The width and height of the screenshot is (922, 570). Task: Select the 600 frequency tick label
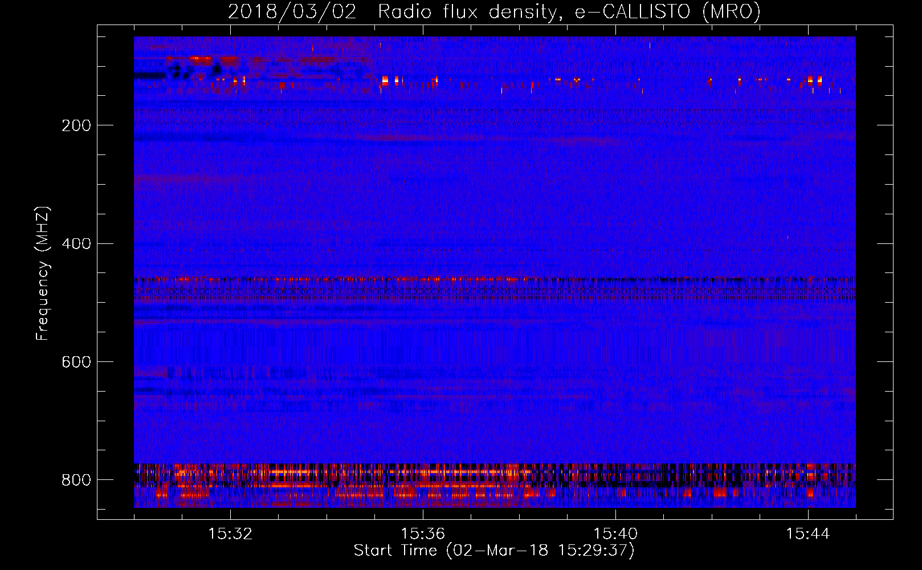pos(76,362)
